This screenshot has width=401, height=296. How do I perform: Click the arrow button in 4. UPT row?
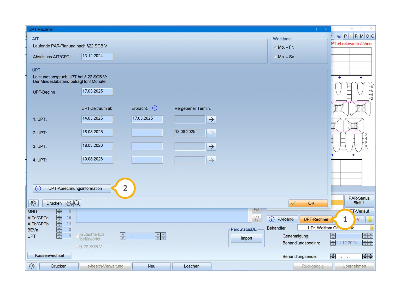pyautogui.click(x=211, y=160)
